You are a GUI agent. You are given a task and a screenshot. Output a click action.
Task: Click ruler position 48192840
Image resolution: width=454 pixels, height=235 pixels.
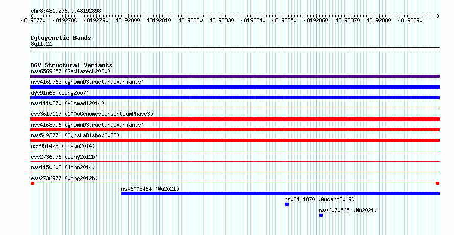[x=253, y=20]
